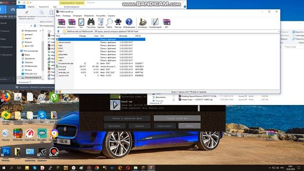Viewport: 304px width, 171px height.
Task: Select the forcedchunks.dat file
Action: (66, 63)
